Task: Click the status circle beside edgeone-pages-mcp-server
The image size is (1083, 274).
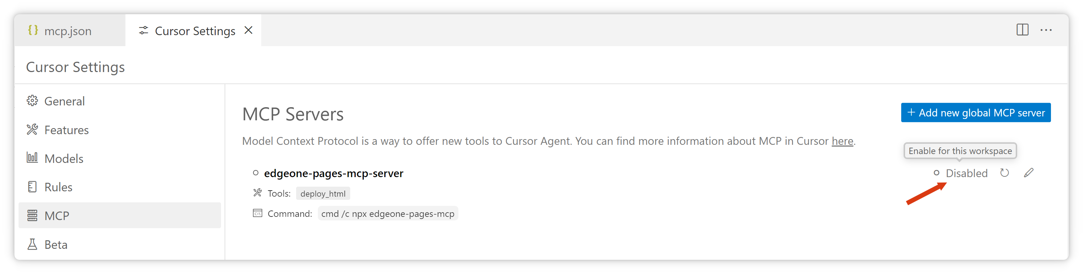Action: pyautogui.click(x=256, y=173)
